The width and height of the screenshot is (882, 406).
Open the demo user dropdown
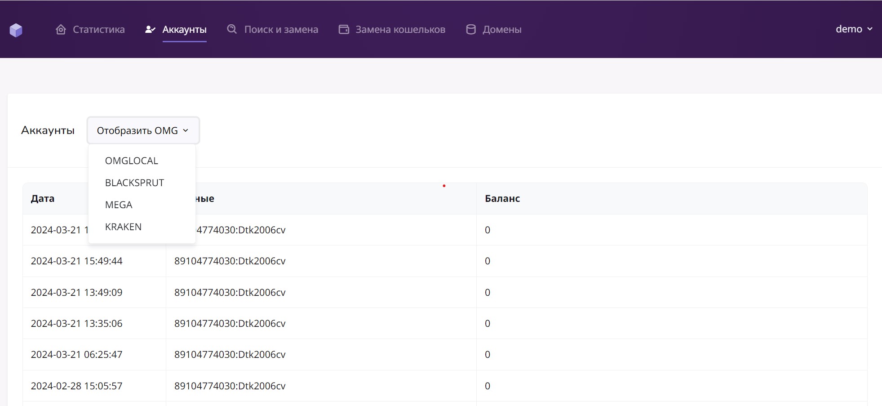853,29
